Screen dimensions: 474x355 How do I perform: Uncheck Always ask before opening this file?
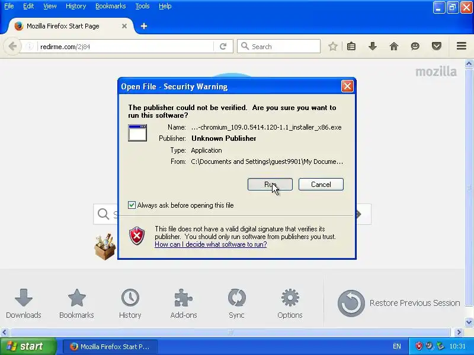pos(132,205)
